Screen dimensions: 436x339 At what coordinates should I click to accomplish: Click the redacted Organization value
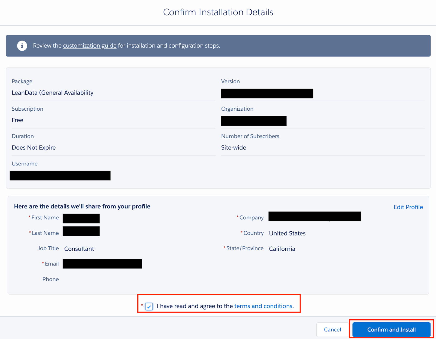point(253,121)
